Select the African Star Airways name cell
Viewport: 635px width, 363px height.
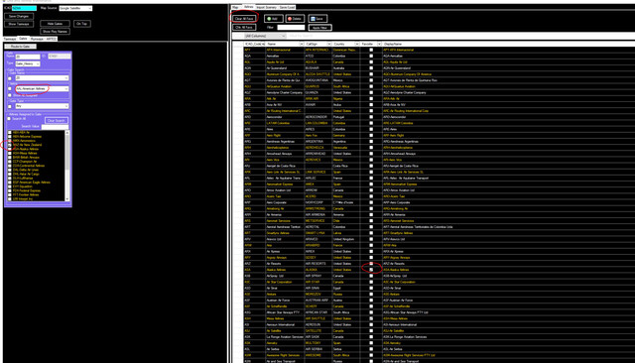(285, 312)
